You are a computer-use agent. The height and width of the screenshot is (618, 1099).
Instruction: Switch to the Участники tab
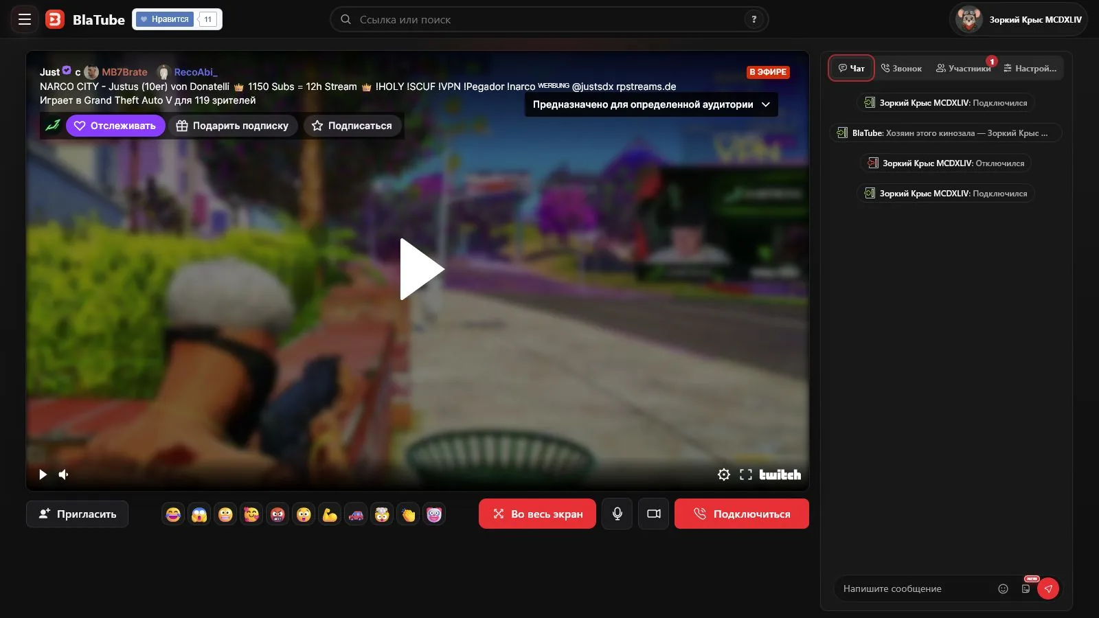coord(963,68)
